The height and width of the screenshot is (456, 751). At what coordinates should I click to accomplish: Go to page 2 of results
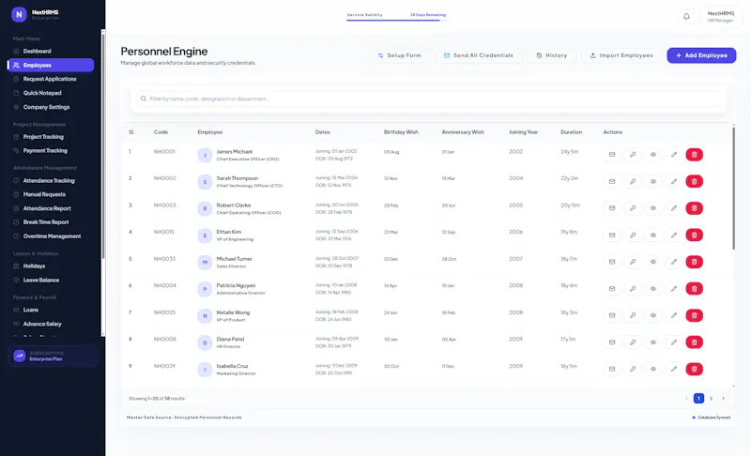point(712,398)
